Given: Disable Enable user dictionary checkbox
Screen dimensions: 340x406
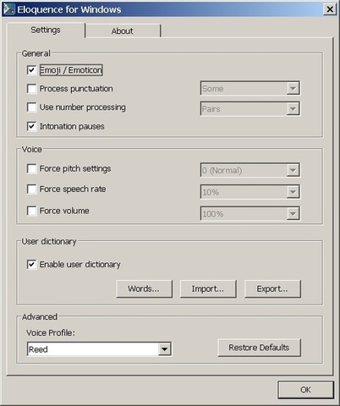Looking at the screenshot, I should coord(31,265).
